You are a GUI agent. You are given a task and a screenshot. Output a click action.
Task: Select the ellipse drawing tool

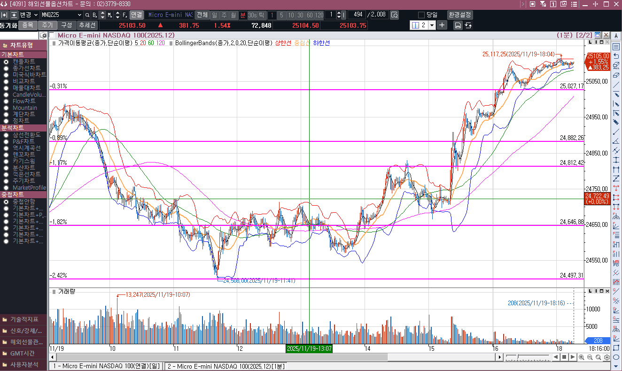point(616,356)
